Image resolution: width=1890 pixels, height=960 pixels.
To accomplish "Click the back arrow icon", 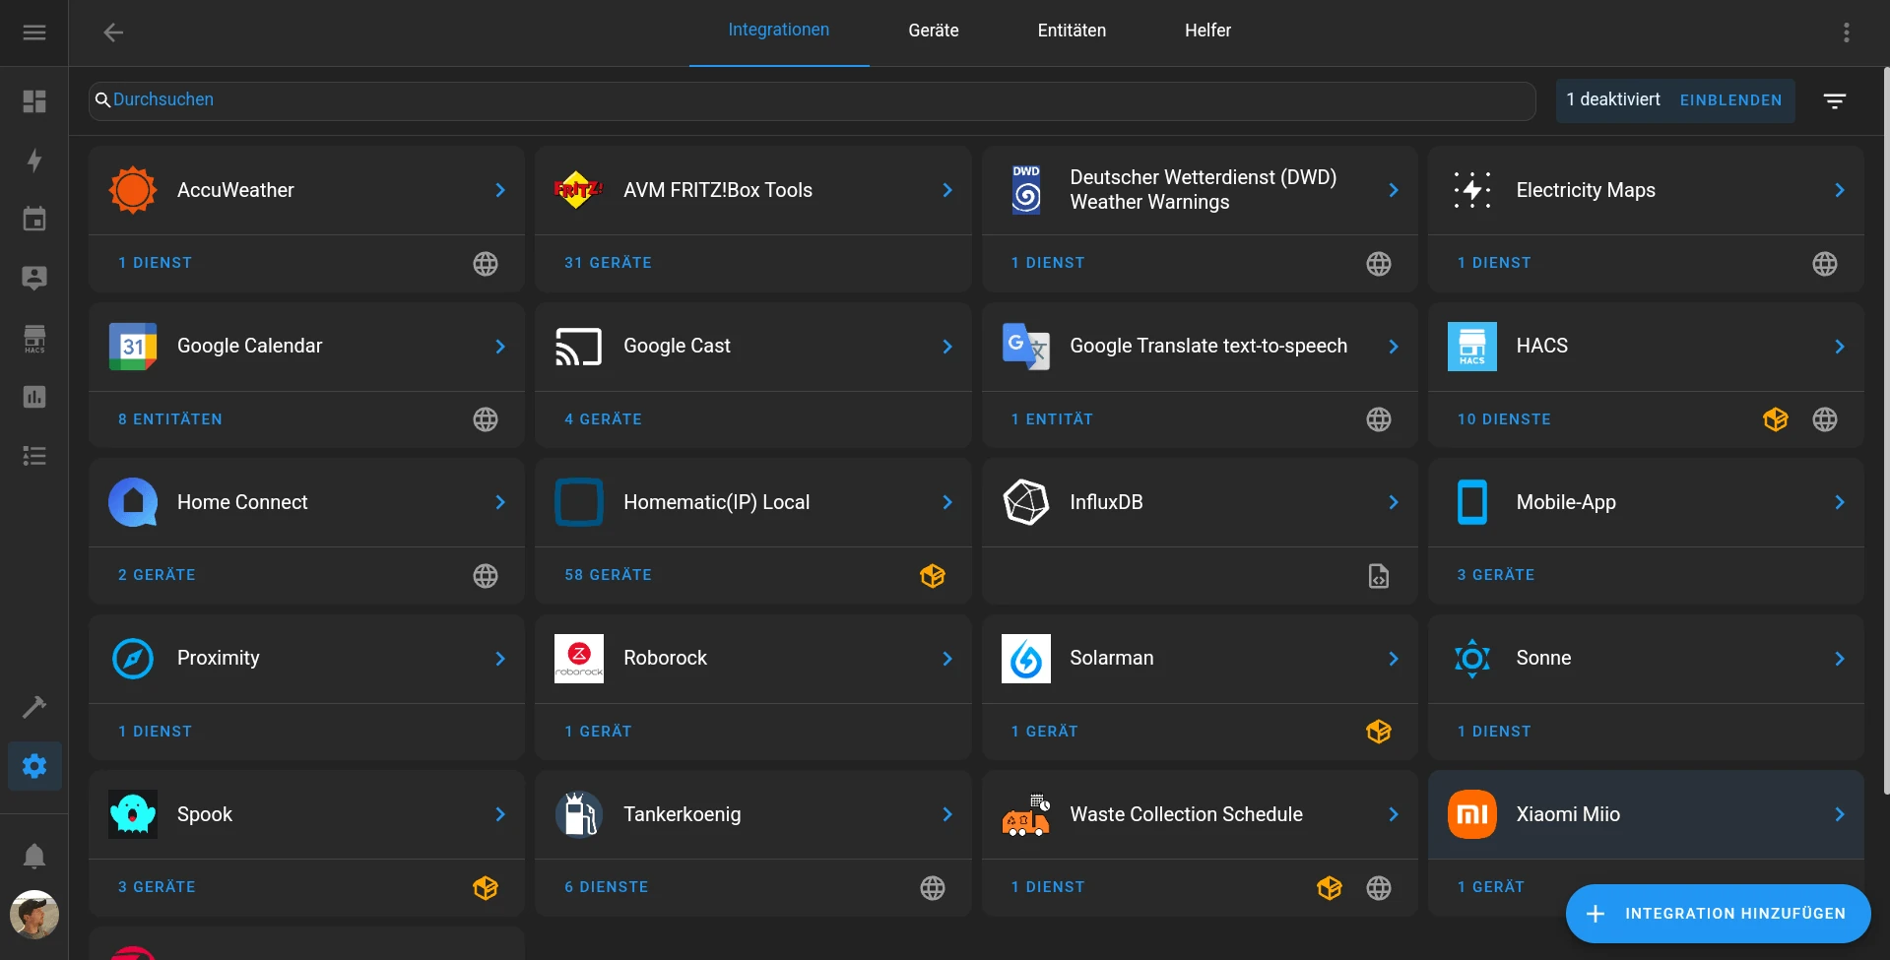I will tap(113, 32).
